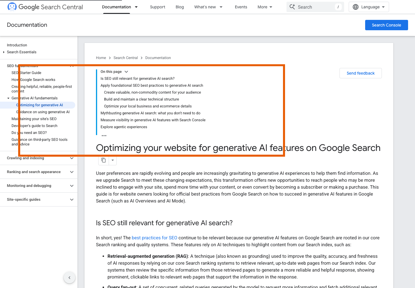Open Do you need an SEO?
Image resolution: width=415 pixels, height=288 pixels.
29,133
